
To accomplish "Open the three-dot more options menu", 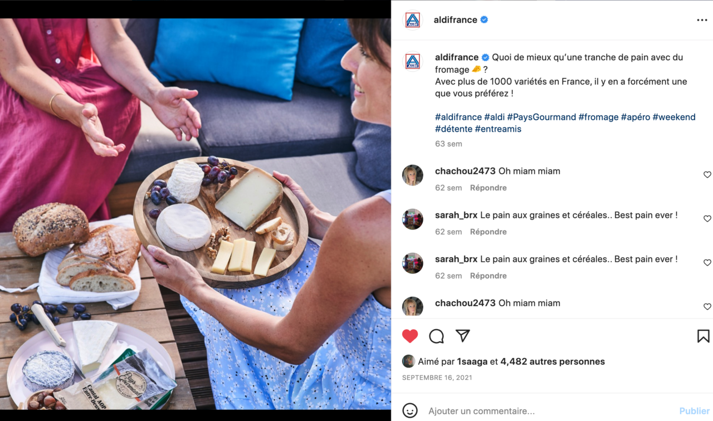I will [x=702, y=20].
